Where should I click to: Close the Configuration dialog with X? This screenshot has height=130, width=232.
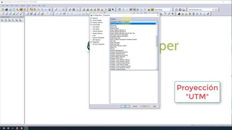(158, 15)
